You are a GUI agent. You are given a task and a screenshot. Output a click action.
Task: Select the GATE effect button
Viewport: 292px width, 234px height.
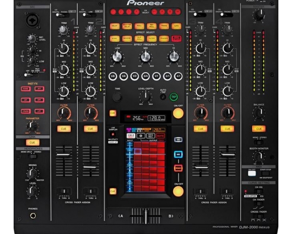coord(176,26)
